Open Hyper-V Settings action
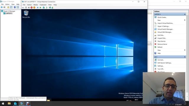This screenshot has height=106, width=189. point(163,26)
